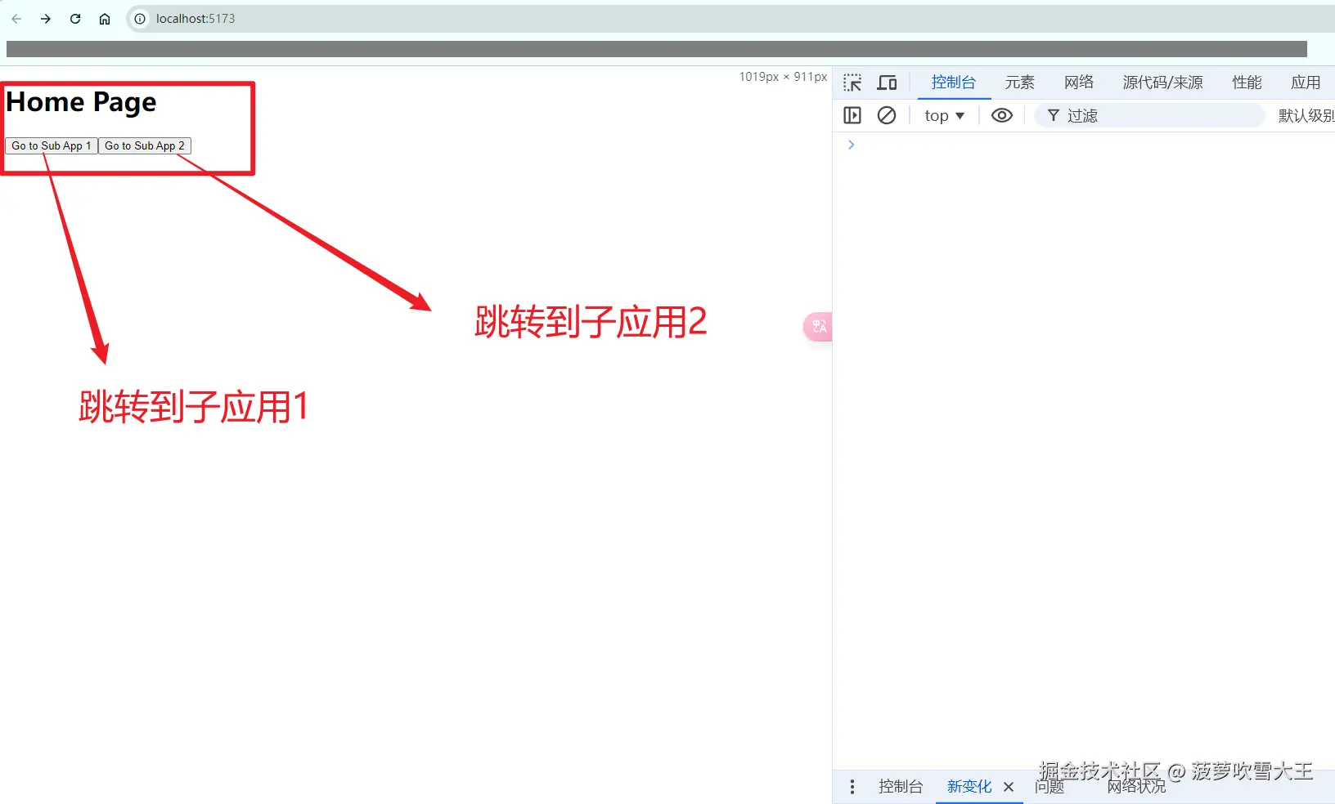This screenshot has width=1335, height=804.
Task: Click the translate bubble on the page
Action: [818, 326]
